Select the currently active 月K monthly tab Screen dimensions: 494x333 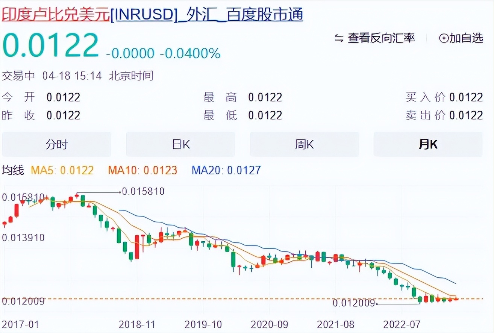click(427, 144)
